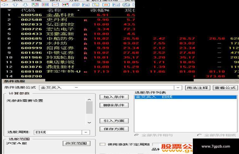Click 沪深A股 scope label

tap(16, 144)
